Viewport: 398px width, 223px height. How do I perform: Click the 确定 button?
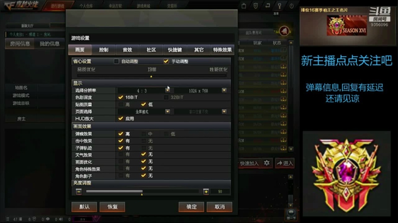pos(191,207)
